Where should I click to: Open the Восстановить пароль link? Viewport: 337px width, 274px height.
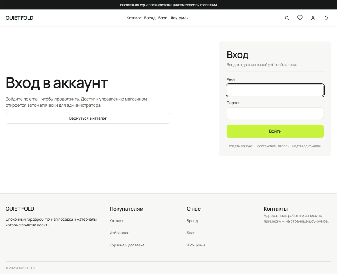(x=272, y=146)
